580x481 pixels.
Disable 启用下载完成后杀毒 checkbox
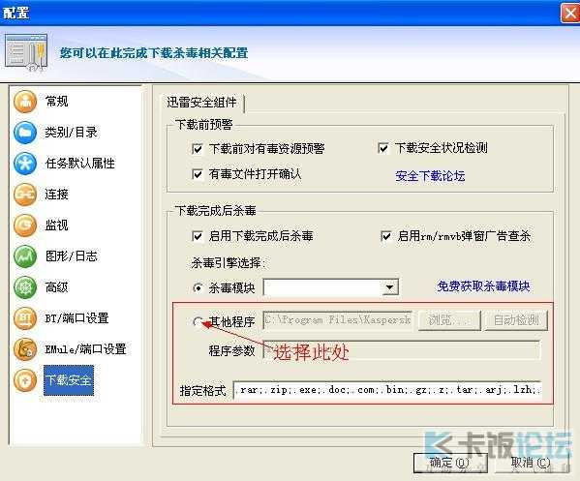click(x=198, y=236)
